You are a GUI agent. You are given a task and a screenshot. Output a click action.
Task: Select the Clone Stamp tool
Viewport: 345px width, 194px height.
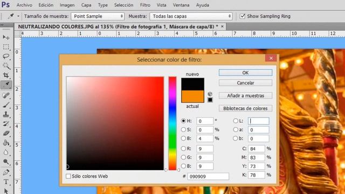tap(6, 114)
